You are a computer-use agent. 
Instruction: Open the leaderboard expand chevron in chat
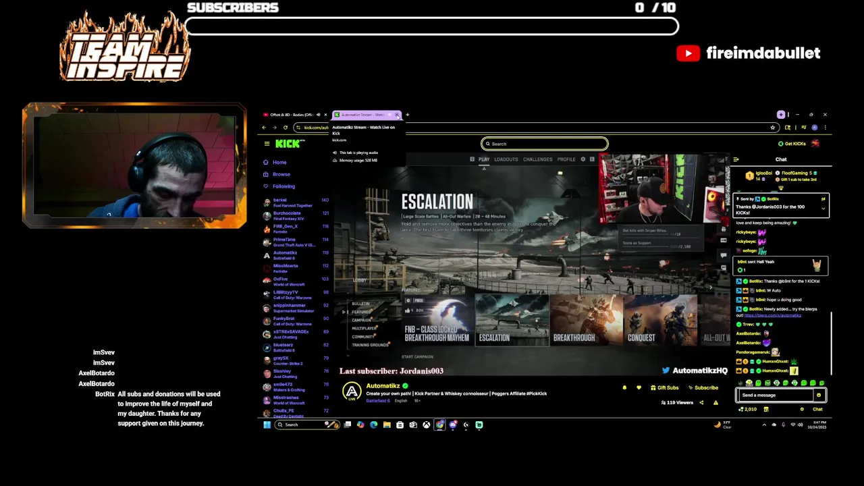(781, 188)
